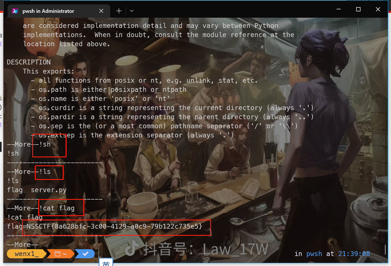Click the 21:39:08 time in prompt

pos(354,254)
